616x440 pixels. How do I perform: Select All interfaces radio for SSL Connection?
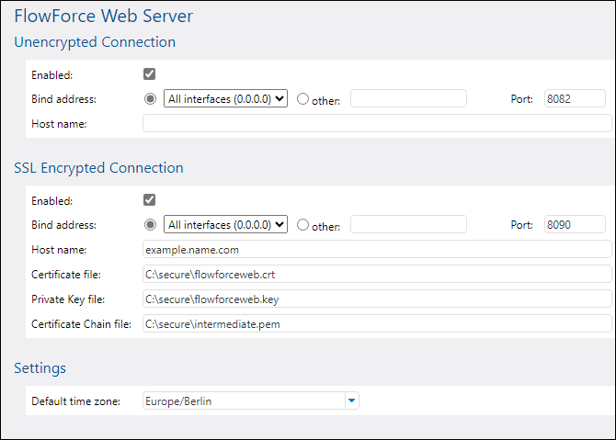pos(151,224)
